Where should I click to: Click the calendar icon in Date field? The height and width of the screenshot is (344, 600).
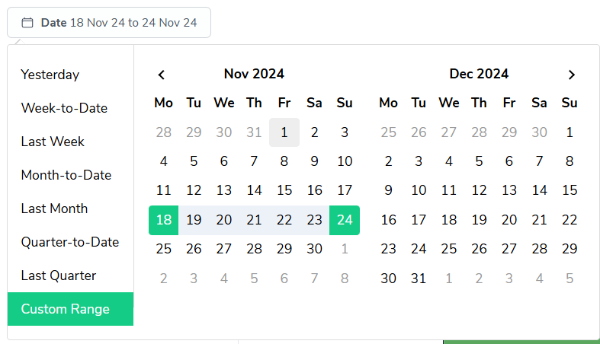click(27, 23)
